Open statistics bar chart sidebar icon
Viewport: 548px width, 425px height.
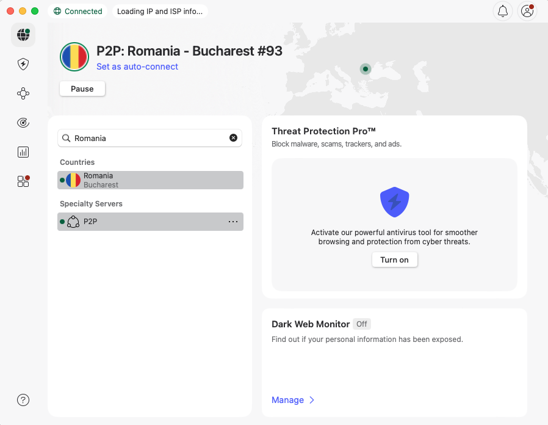[23, 152]
